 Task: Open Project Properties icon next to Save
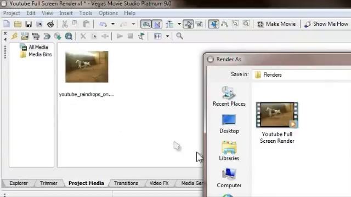39,24
